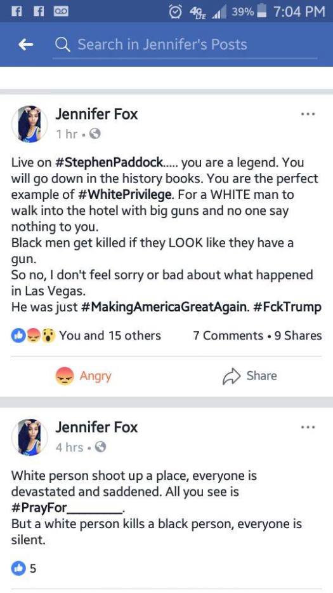View 9 Shares list
333x593 pixels.
(298, 336)
